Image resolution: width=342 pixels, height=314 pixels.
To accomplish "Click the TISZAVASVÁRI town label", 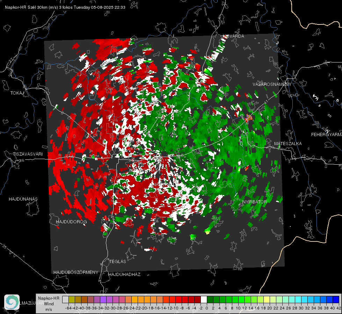I will [28, 154].
